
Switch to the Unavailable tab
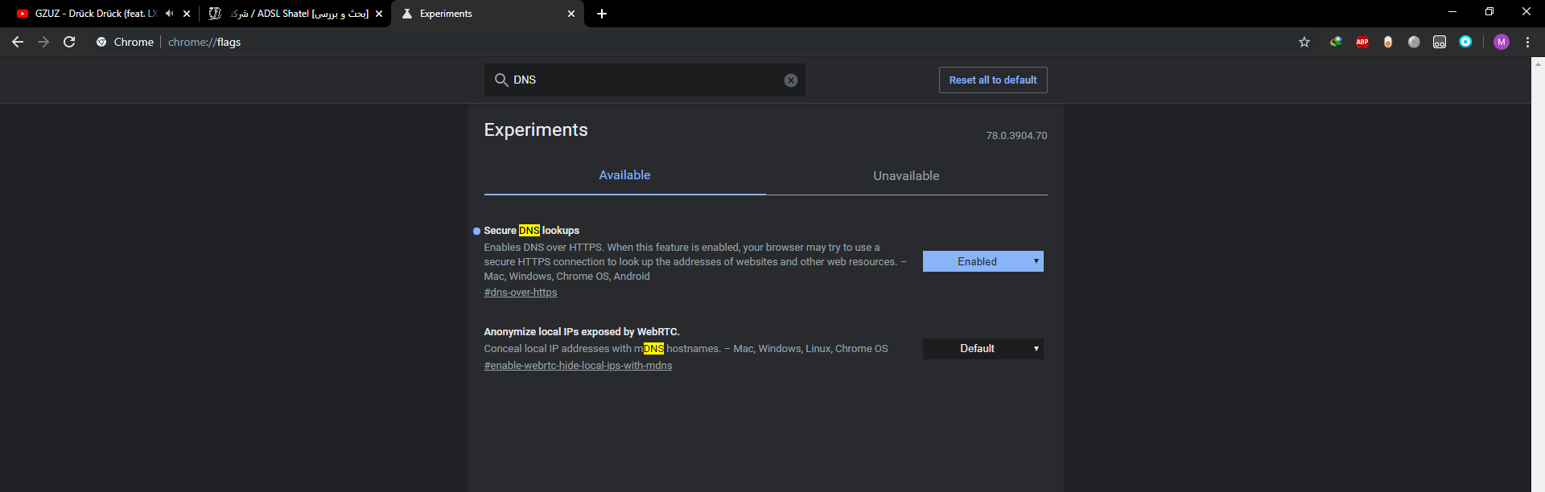(906, 176)
